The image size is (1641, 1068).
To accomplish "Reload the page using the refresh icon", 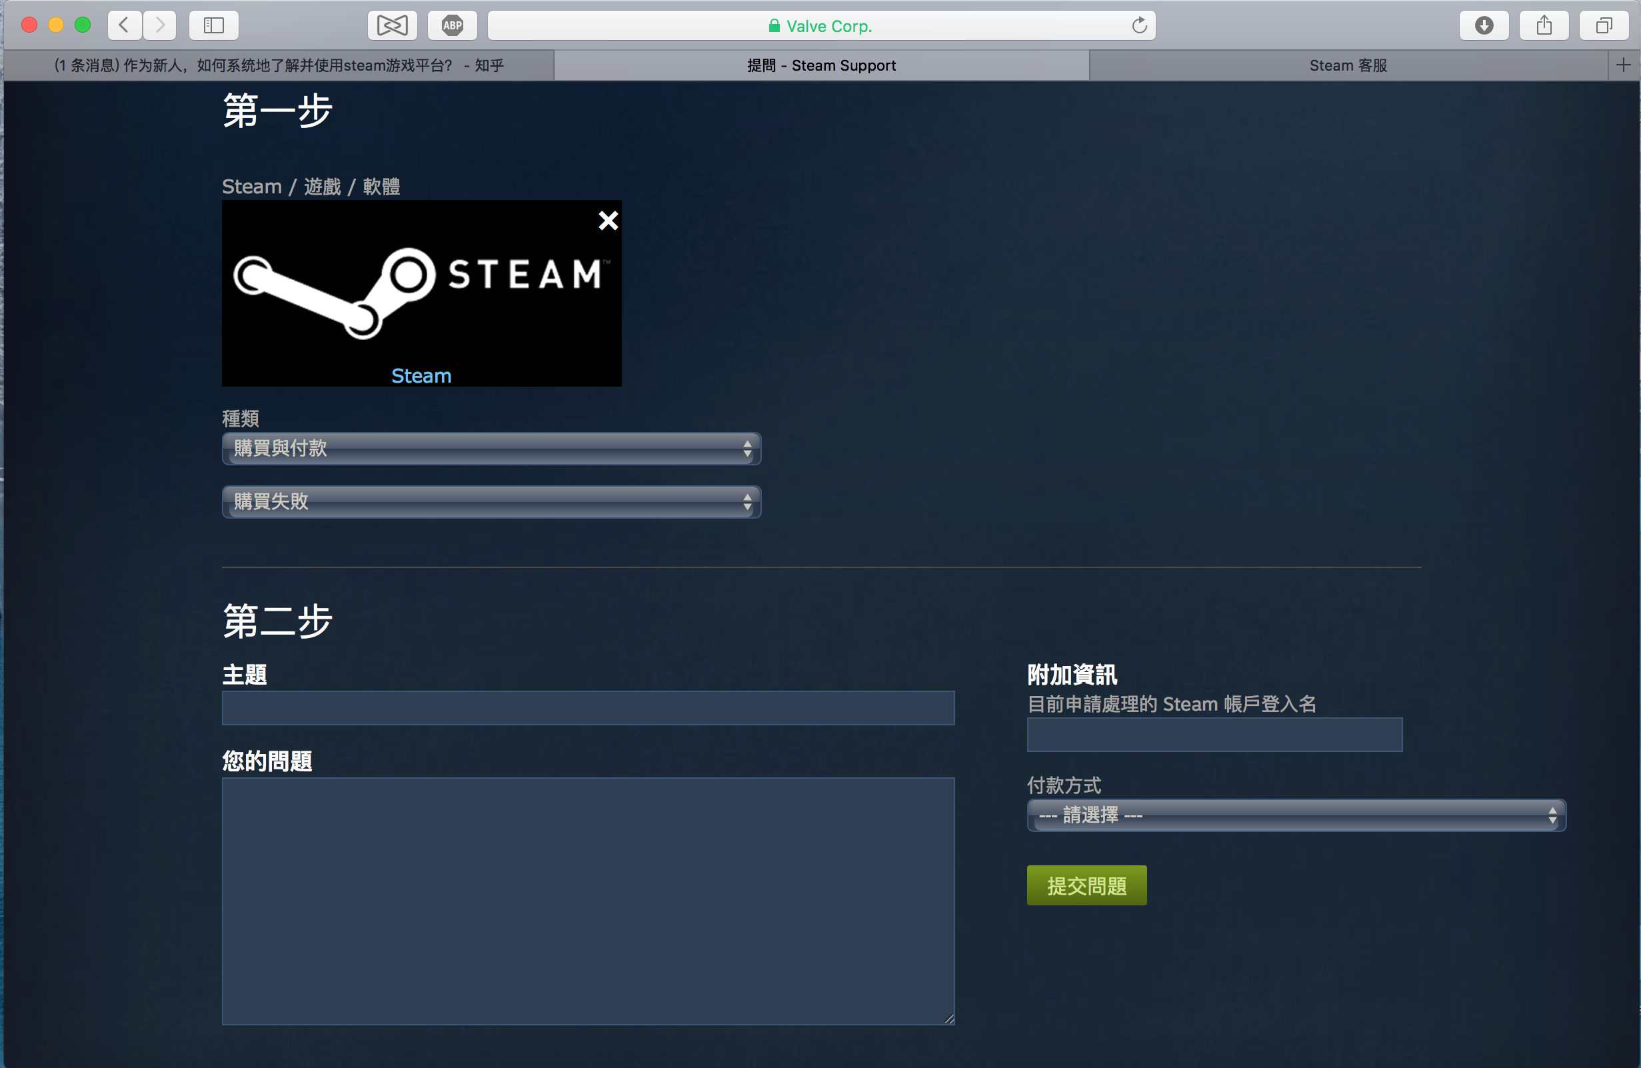I will (x=1138, y=25).
